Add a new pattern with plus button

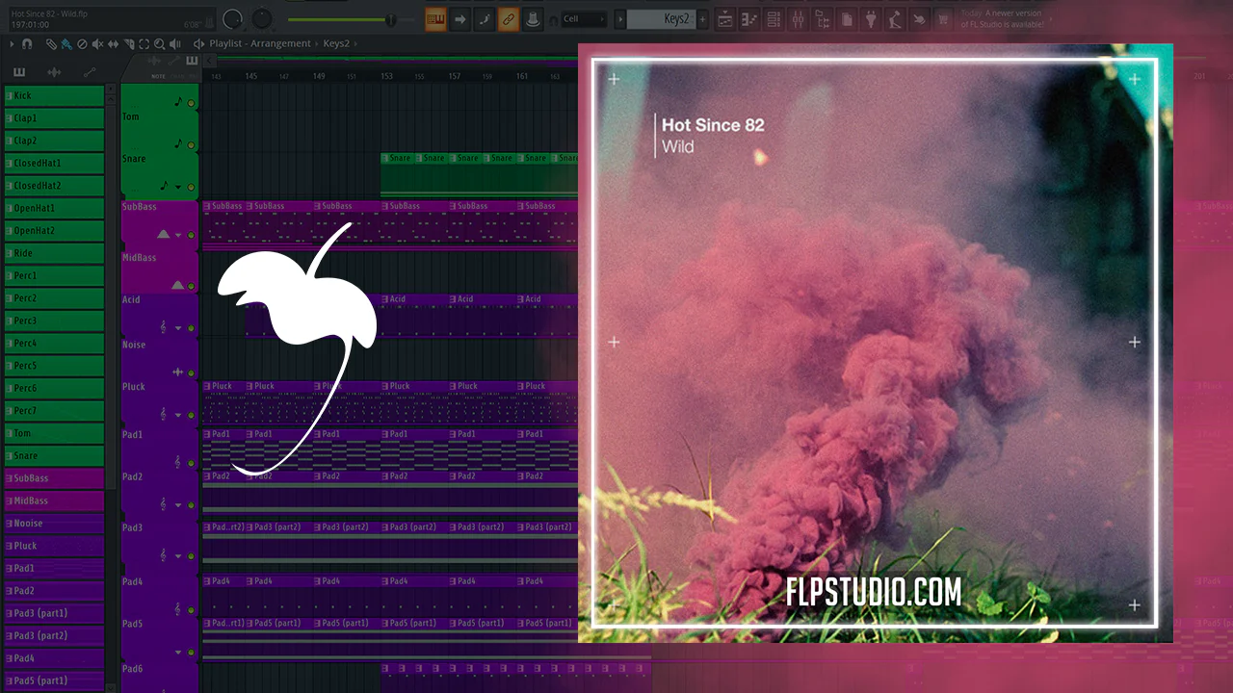702,19
